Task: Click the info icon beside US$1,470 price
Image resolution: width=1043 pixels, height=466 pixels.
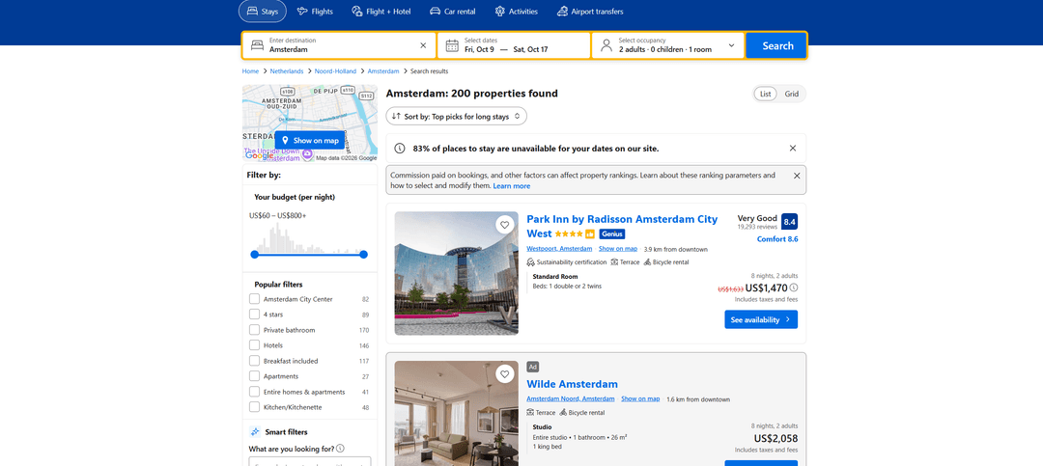Action: pos(794,288)
